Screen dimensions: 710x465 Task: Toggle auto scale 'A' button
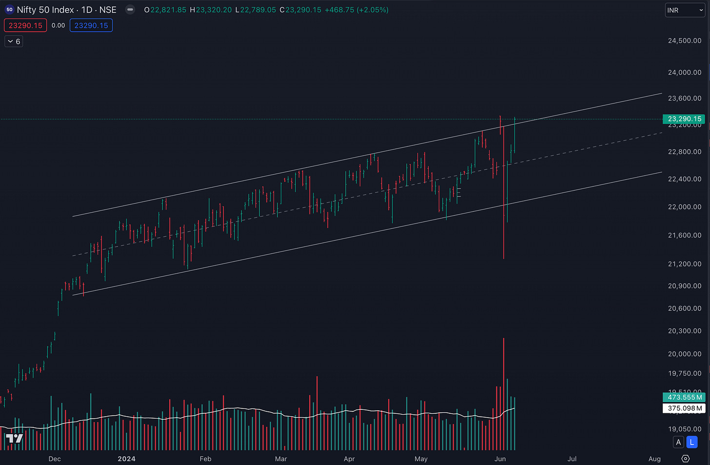pos(678,443)
